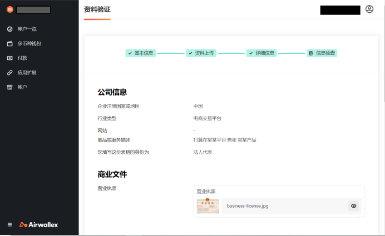Click the 多币种钱包 wallet icon
This screenshot has width=385, height=236.
(9, 43)
